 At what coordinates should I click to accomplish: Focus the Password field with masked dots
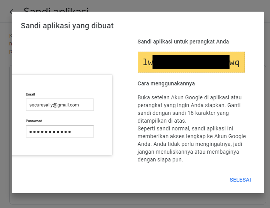coord(60,132)
